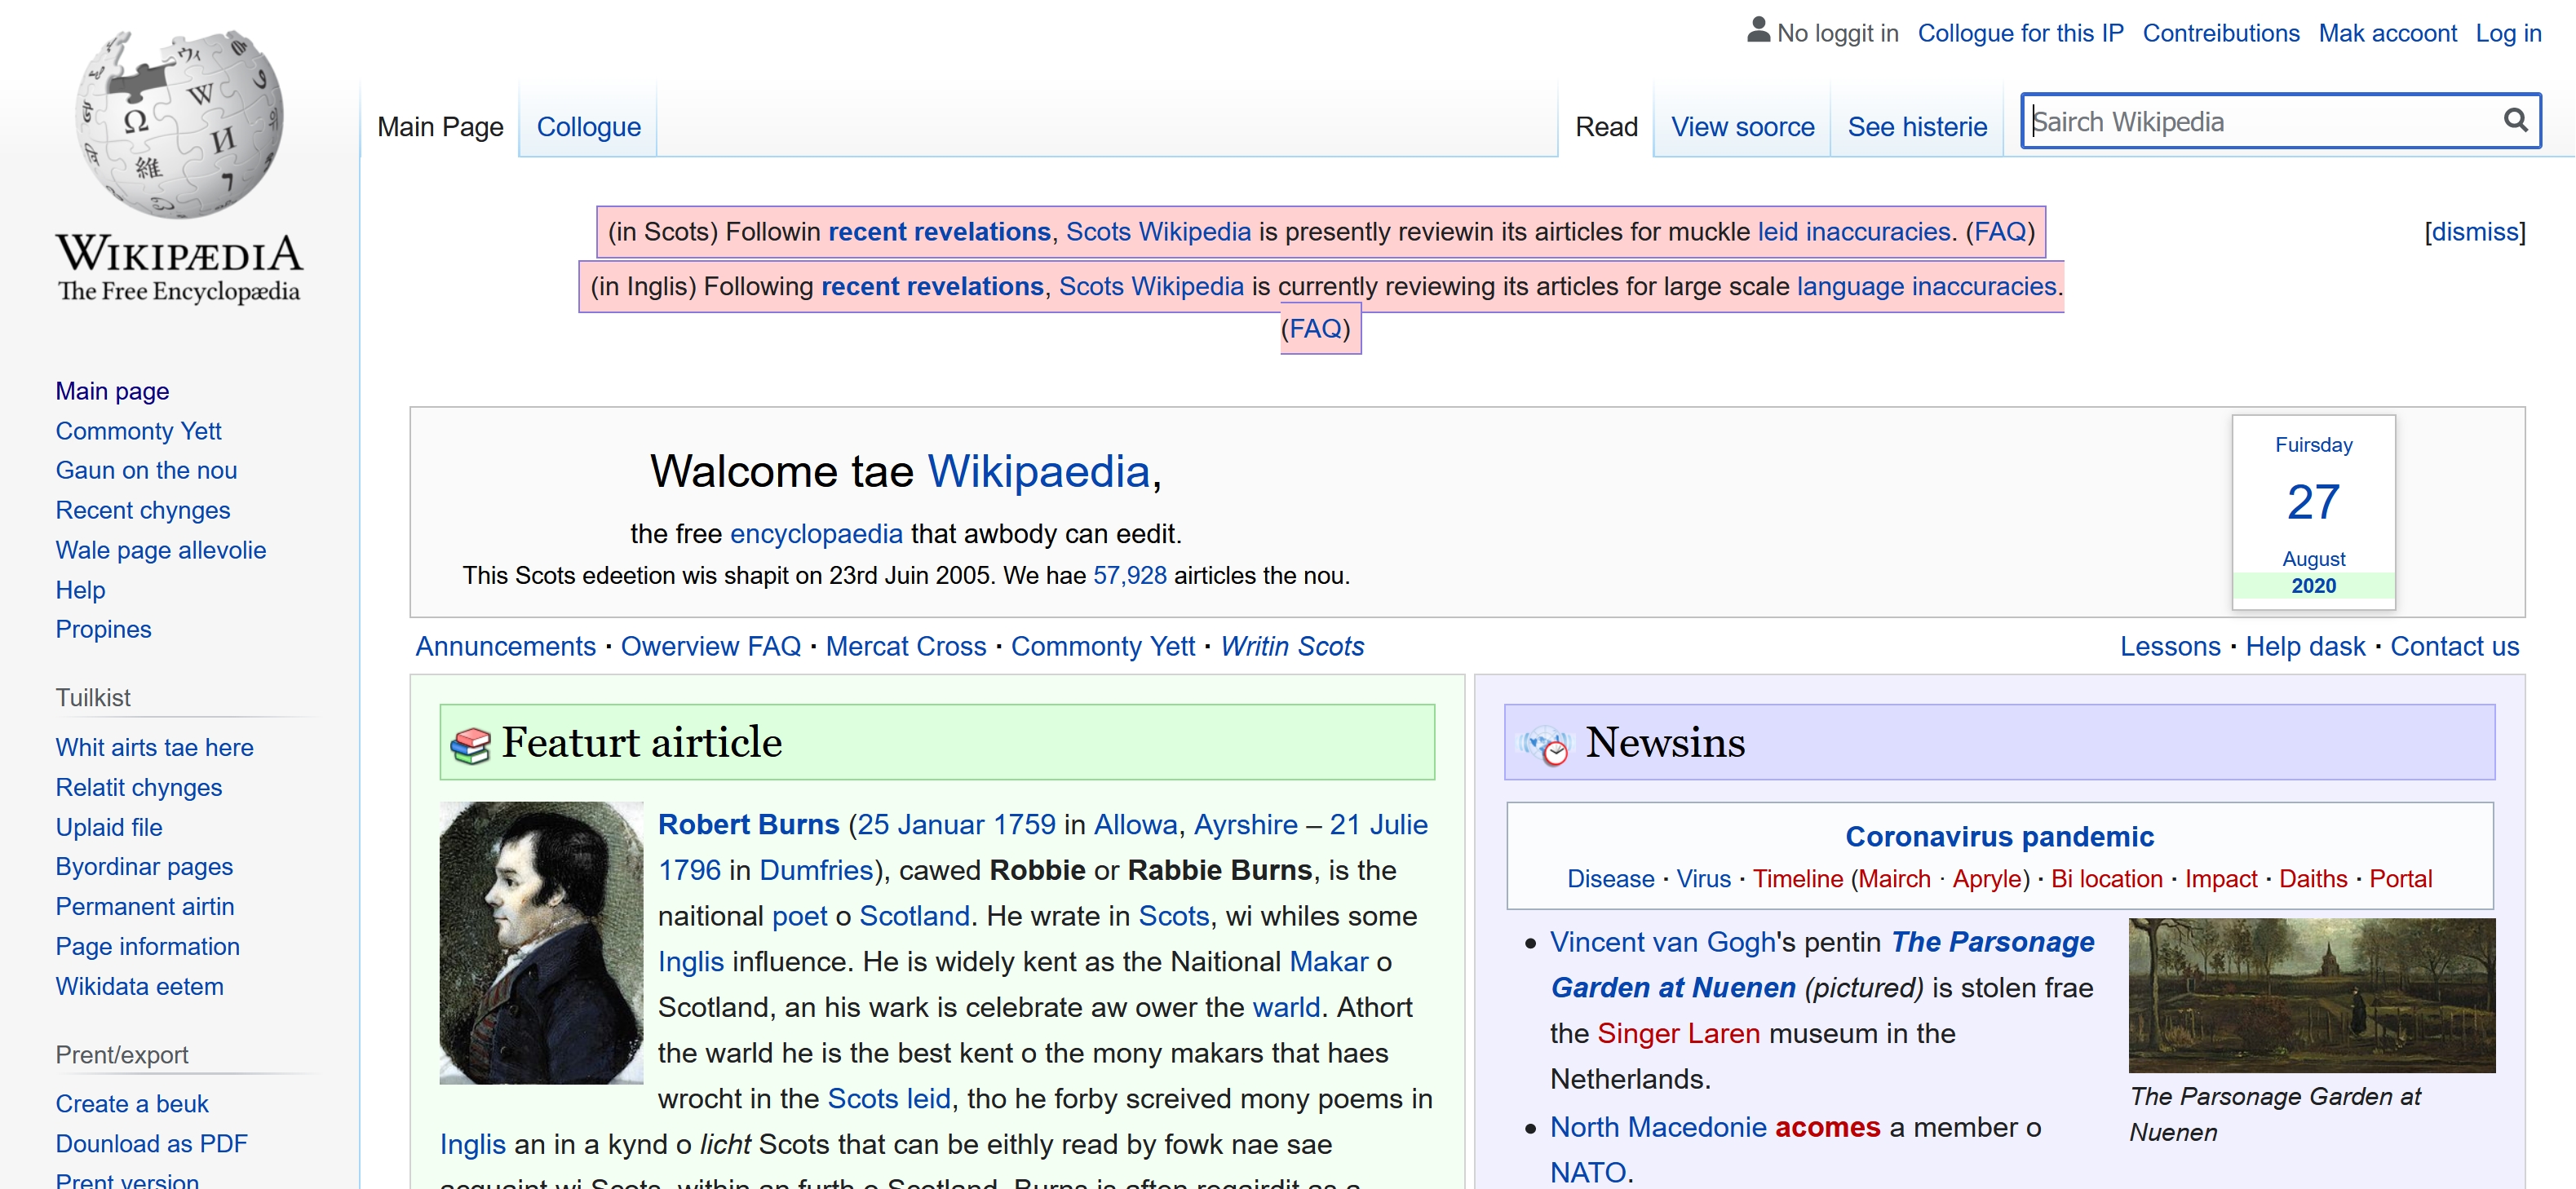Click the Mak account link
This screenshot has height=1189, width=2576.
pos(2387,33)
